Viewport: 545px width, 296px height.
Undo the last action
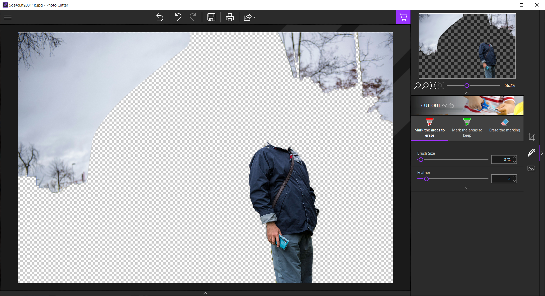coord(178,17)
